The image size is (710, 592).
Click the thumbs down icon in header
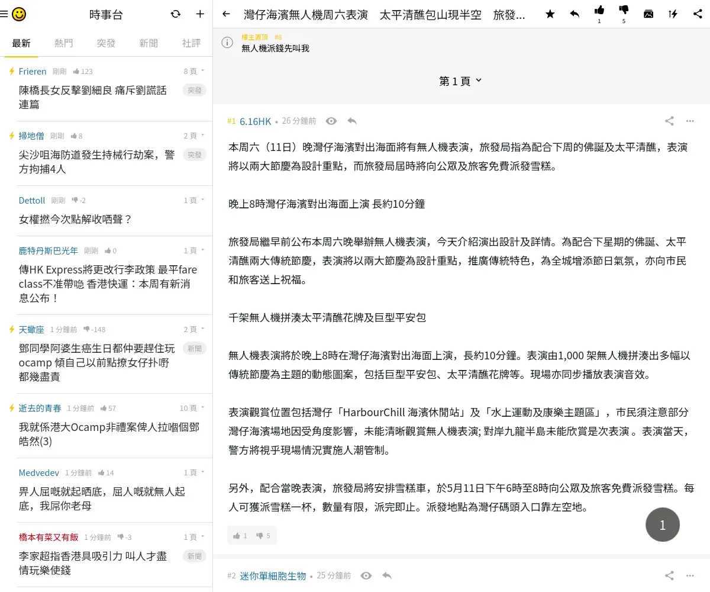point(624,10)
